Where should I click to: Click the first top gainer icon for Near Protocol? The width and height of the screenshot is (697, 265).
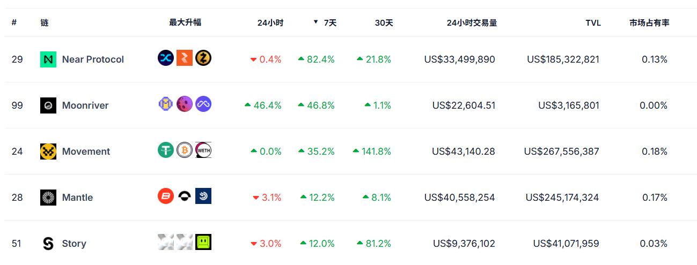(166, 58)
